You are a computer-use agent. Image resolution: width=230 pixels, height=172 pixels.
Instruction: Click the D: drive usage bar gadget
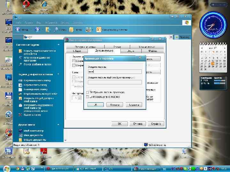[x=219, y=83]
